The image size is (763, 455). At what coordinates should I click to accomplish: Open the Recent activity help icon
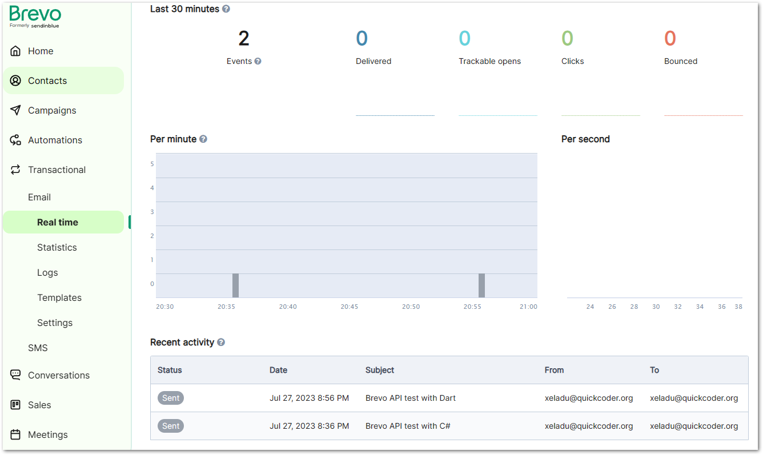point(222,342)
